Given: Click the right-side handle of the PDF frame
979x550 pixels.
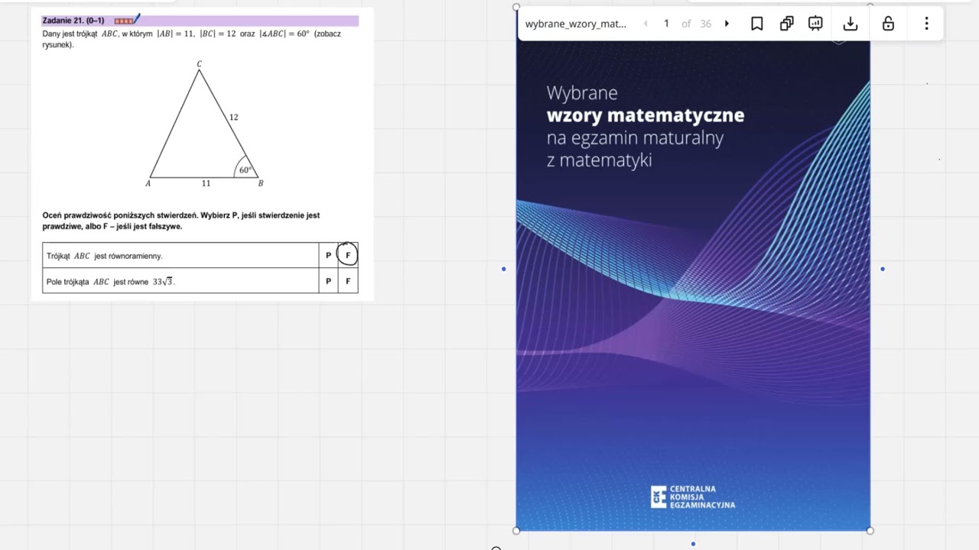Looking at the screenshot, I should [883, 269].
